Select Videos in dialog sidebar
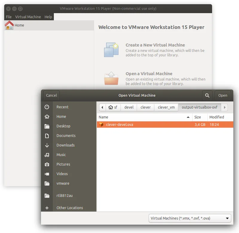This screenshot has width=239, height=233. (x=62, y=174)
